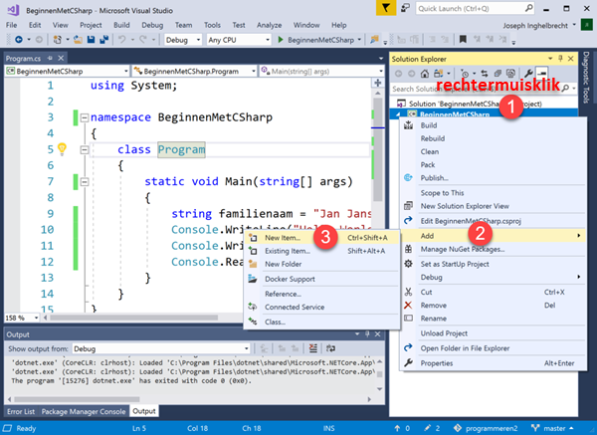This screenshot has height=435, width=597.
Task: Choose Existing Item... in Add submenu
Action: click(x=322, y=251)
